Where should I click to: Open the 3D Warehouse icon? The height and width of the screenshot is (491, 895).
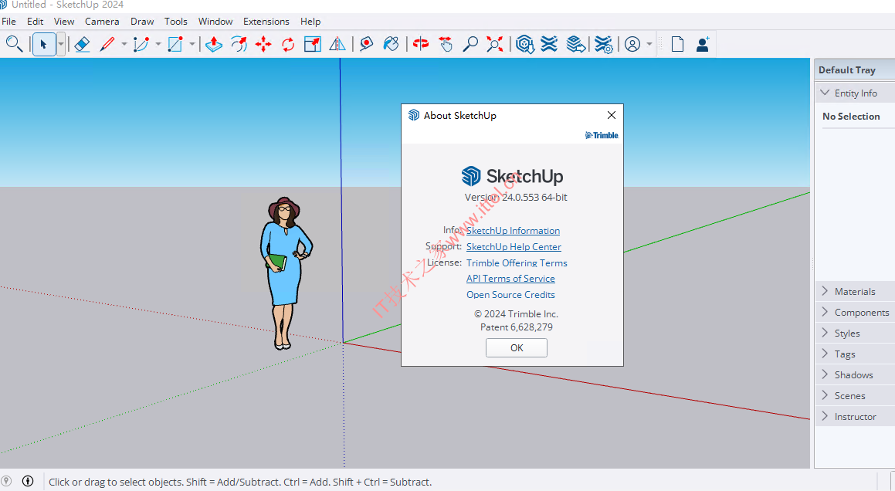point(524,44)
